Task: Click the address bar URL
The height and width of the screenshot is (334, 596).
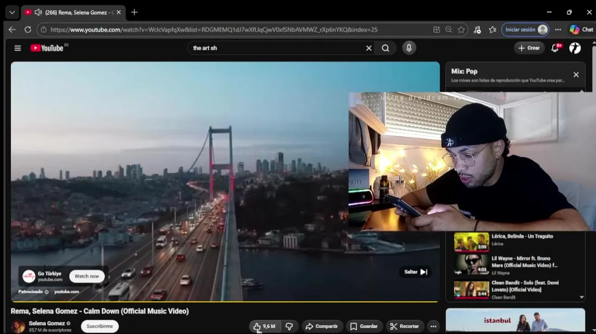Action: (x=214, y=30)
